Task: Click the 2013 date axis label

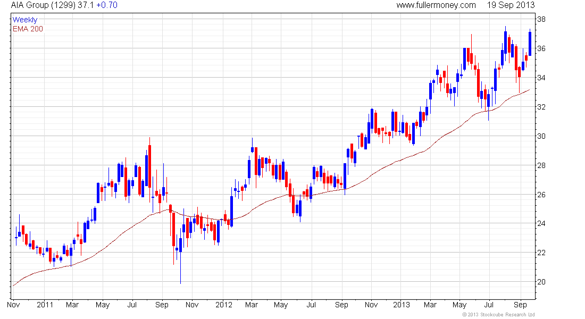Action: click(x=402, y=305)
